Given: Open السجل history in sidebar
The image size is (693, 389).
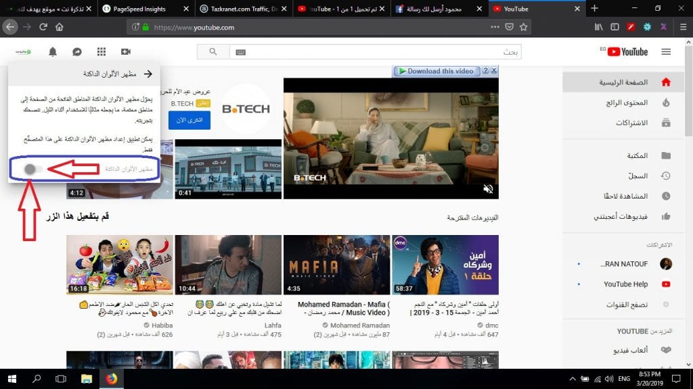Looking at the screenshot, I should click(623, 176).
